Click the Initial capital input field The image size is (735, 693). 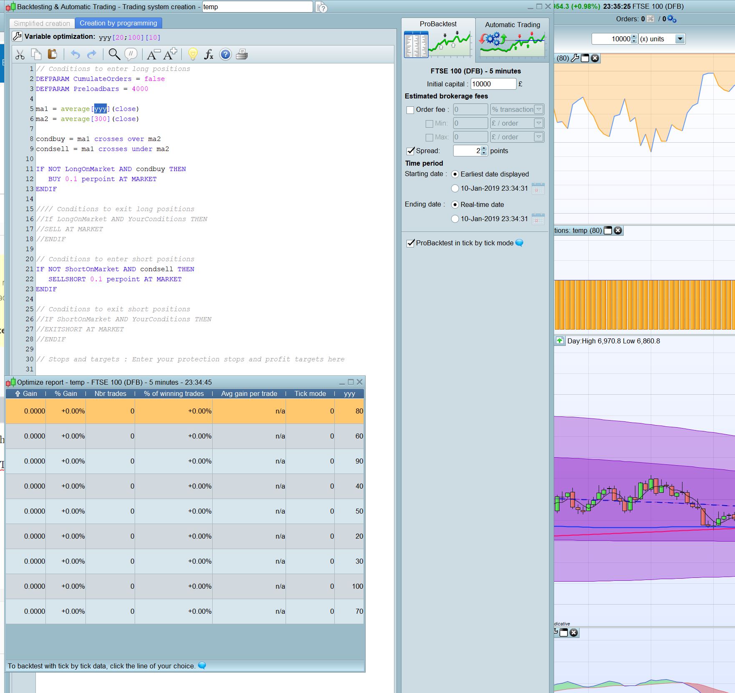click(493, 84)
